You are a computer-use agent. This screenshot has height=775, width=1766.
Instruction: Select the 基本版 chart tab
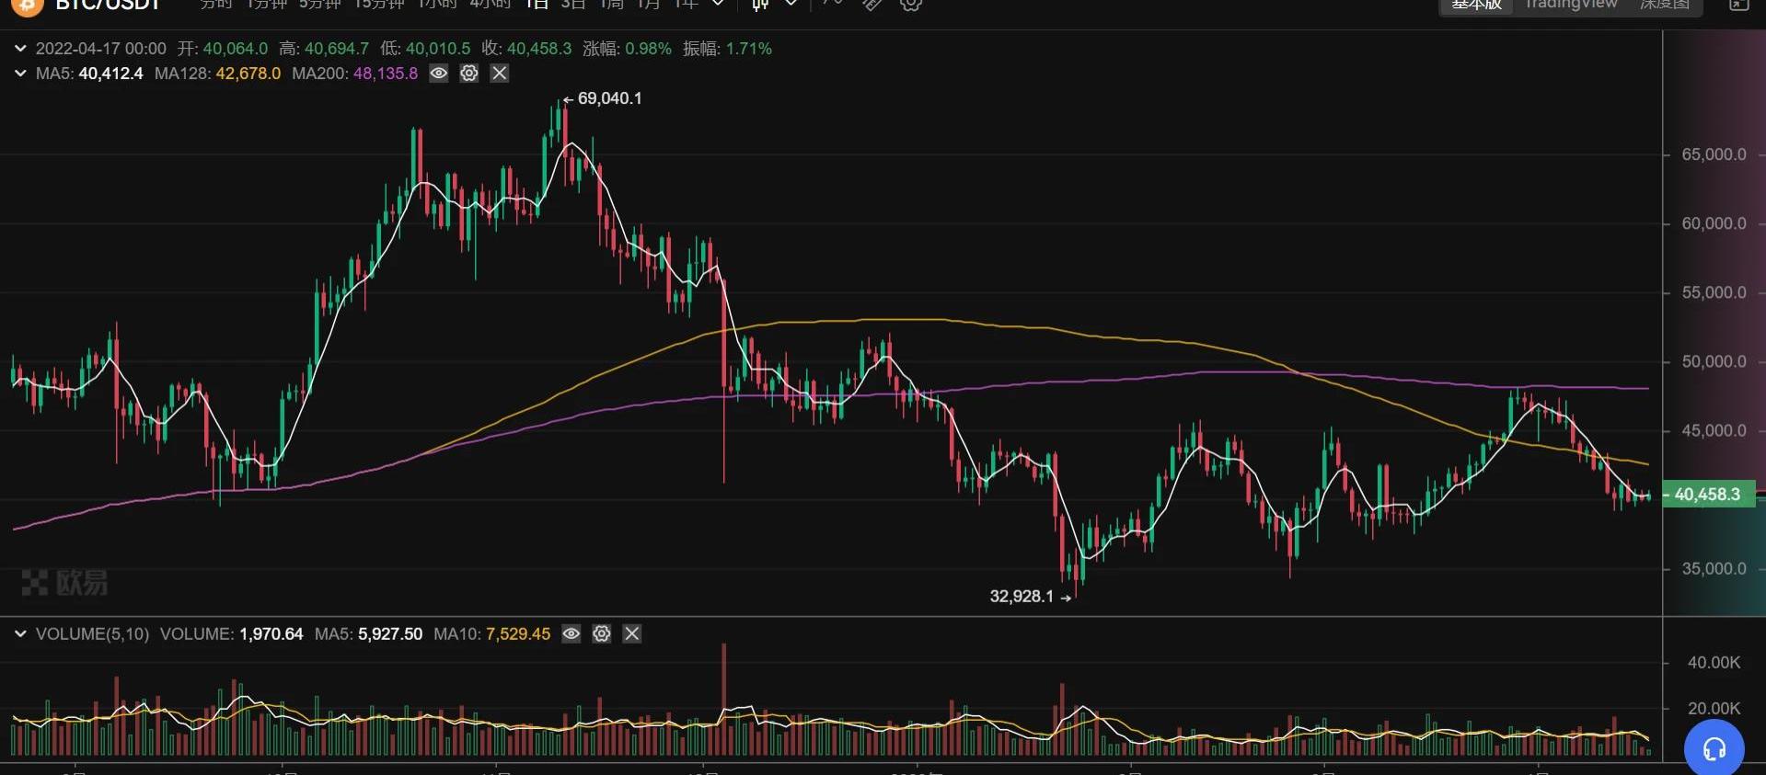pos(1476,5)
